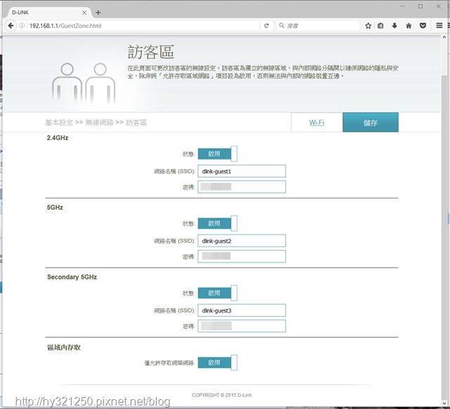450x409 pixels.
Task: Close the D-LINK tab
Action: click(x=84, y=13)
